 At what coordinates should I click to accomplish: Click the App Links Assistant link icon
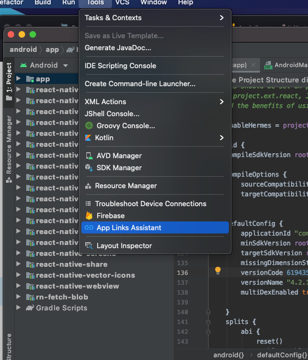tap(89, 227)
